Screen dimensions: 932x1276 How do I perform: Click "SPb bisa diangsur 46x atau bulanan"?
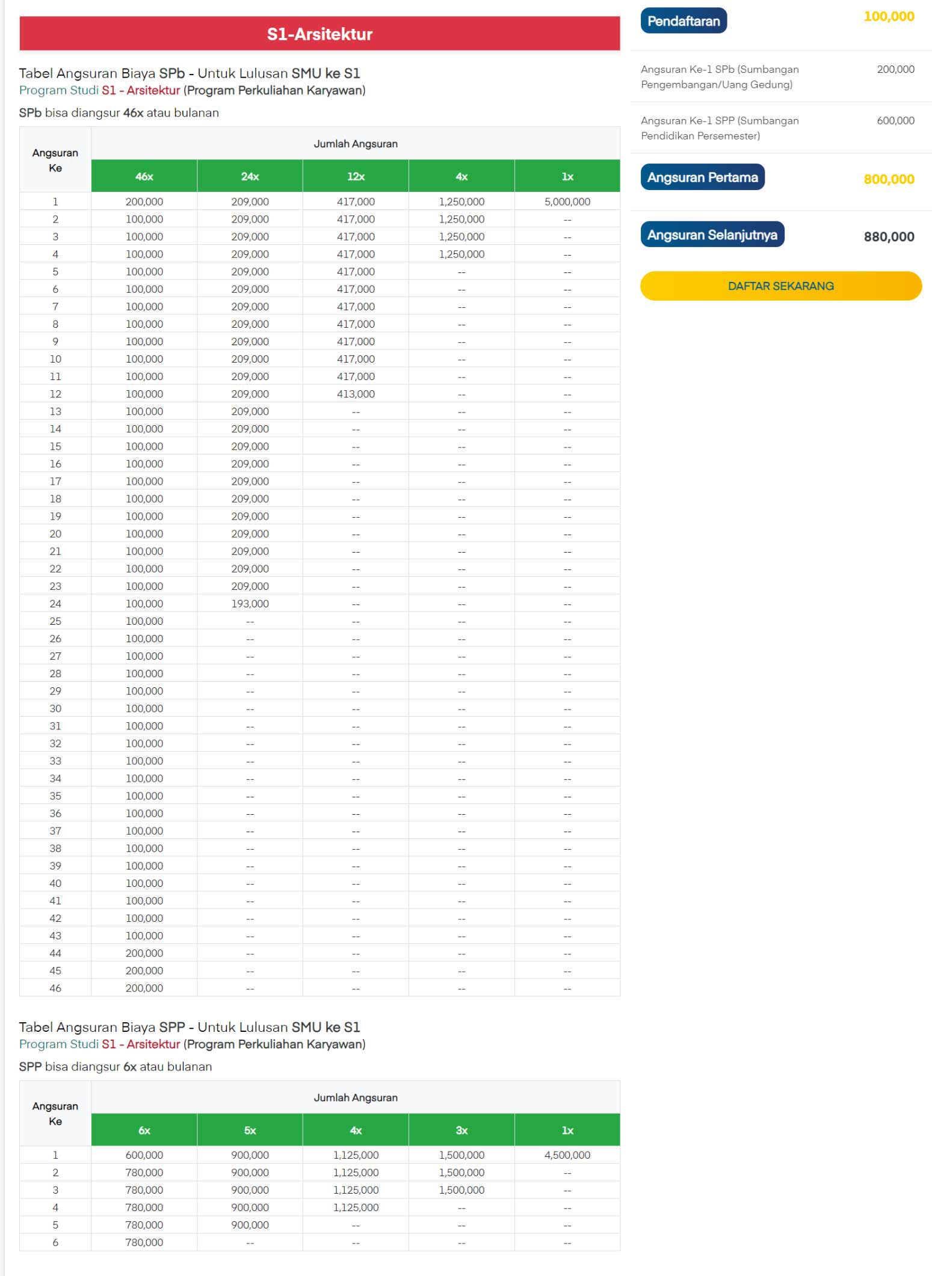119,112
